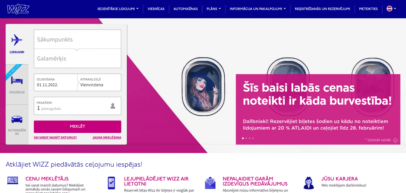Click the newsletter envelope icon

tap(210, 183)
